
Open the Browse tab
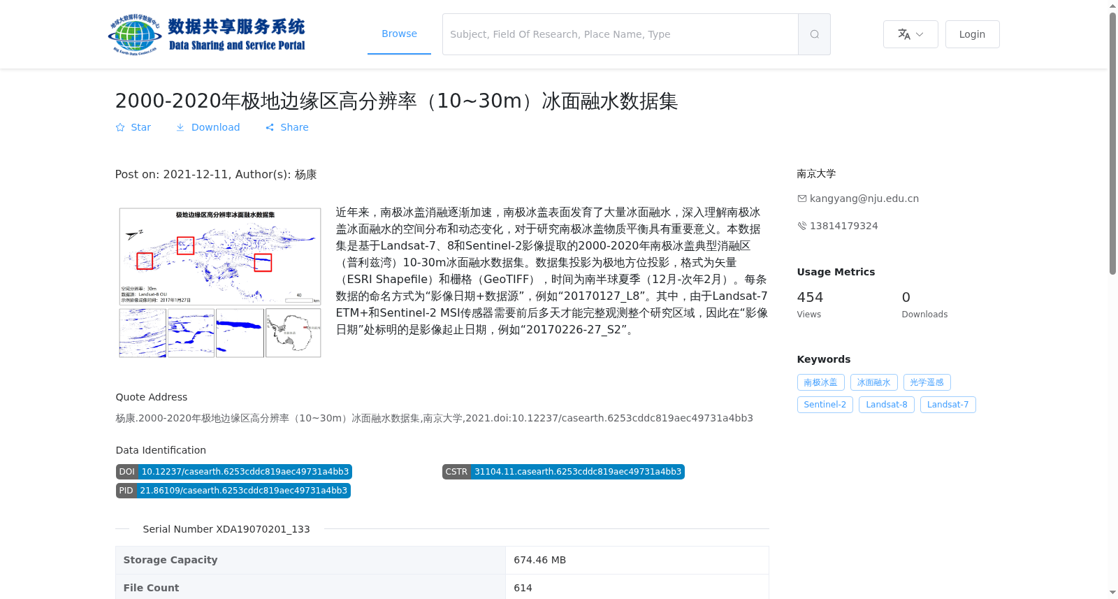coord(399,34)
